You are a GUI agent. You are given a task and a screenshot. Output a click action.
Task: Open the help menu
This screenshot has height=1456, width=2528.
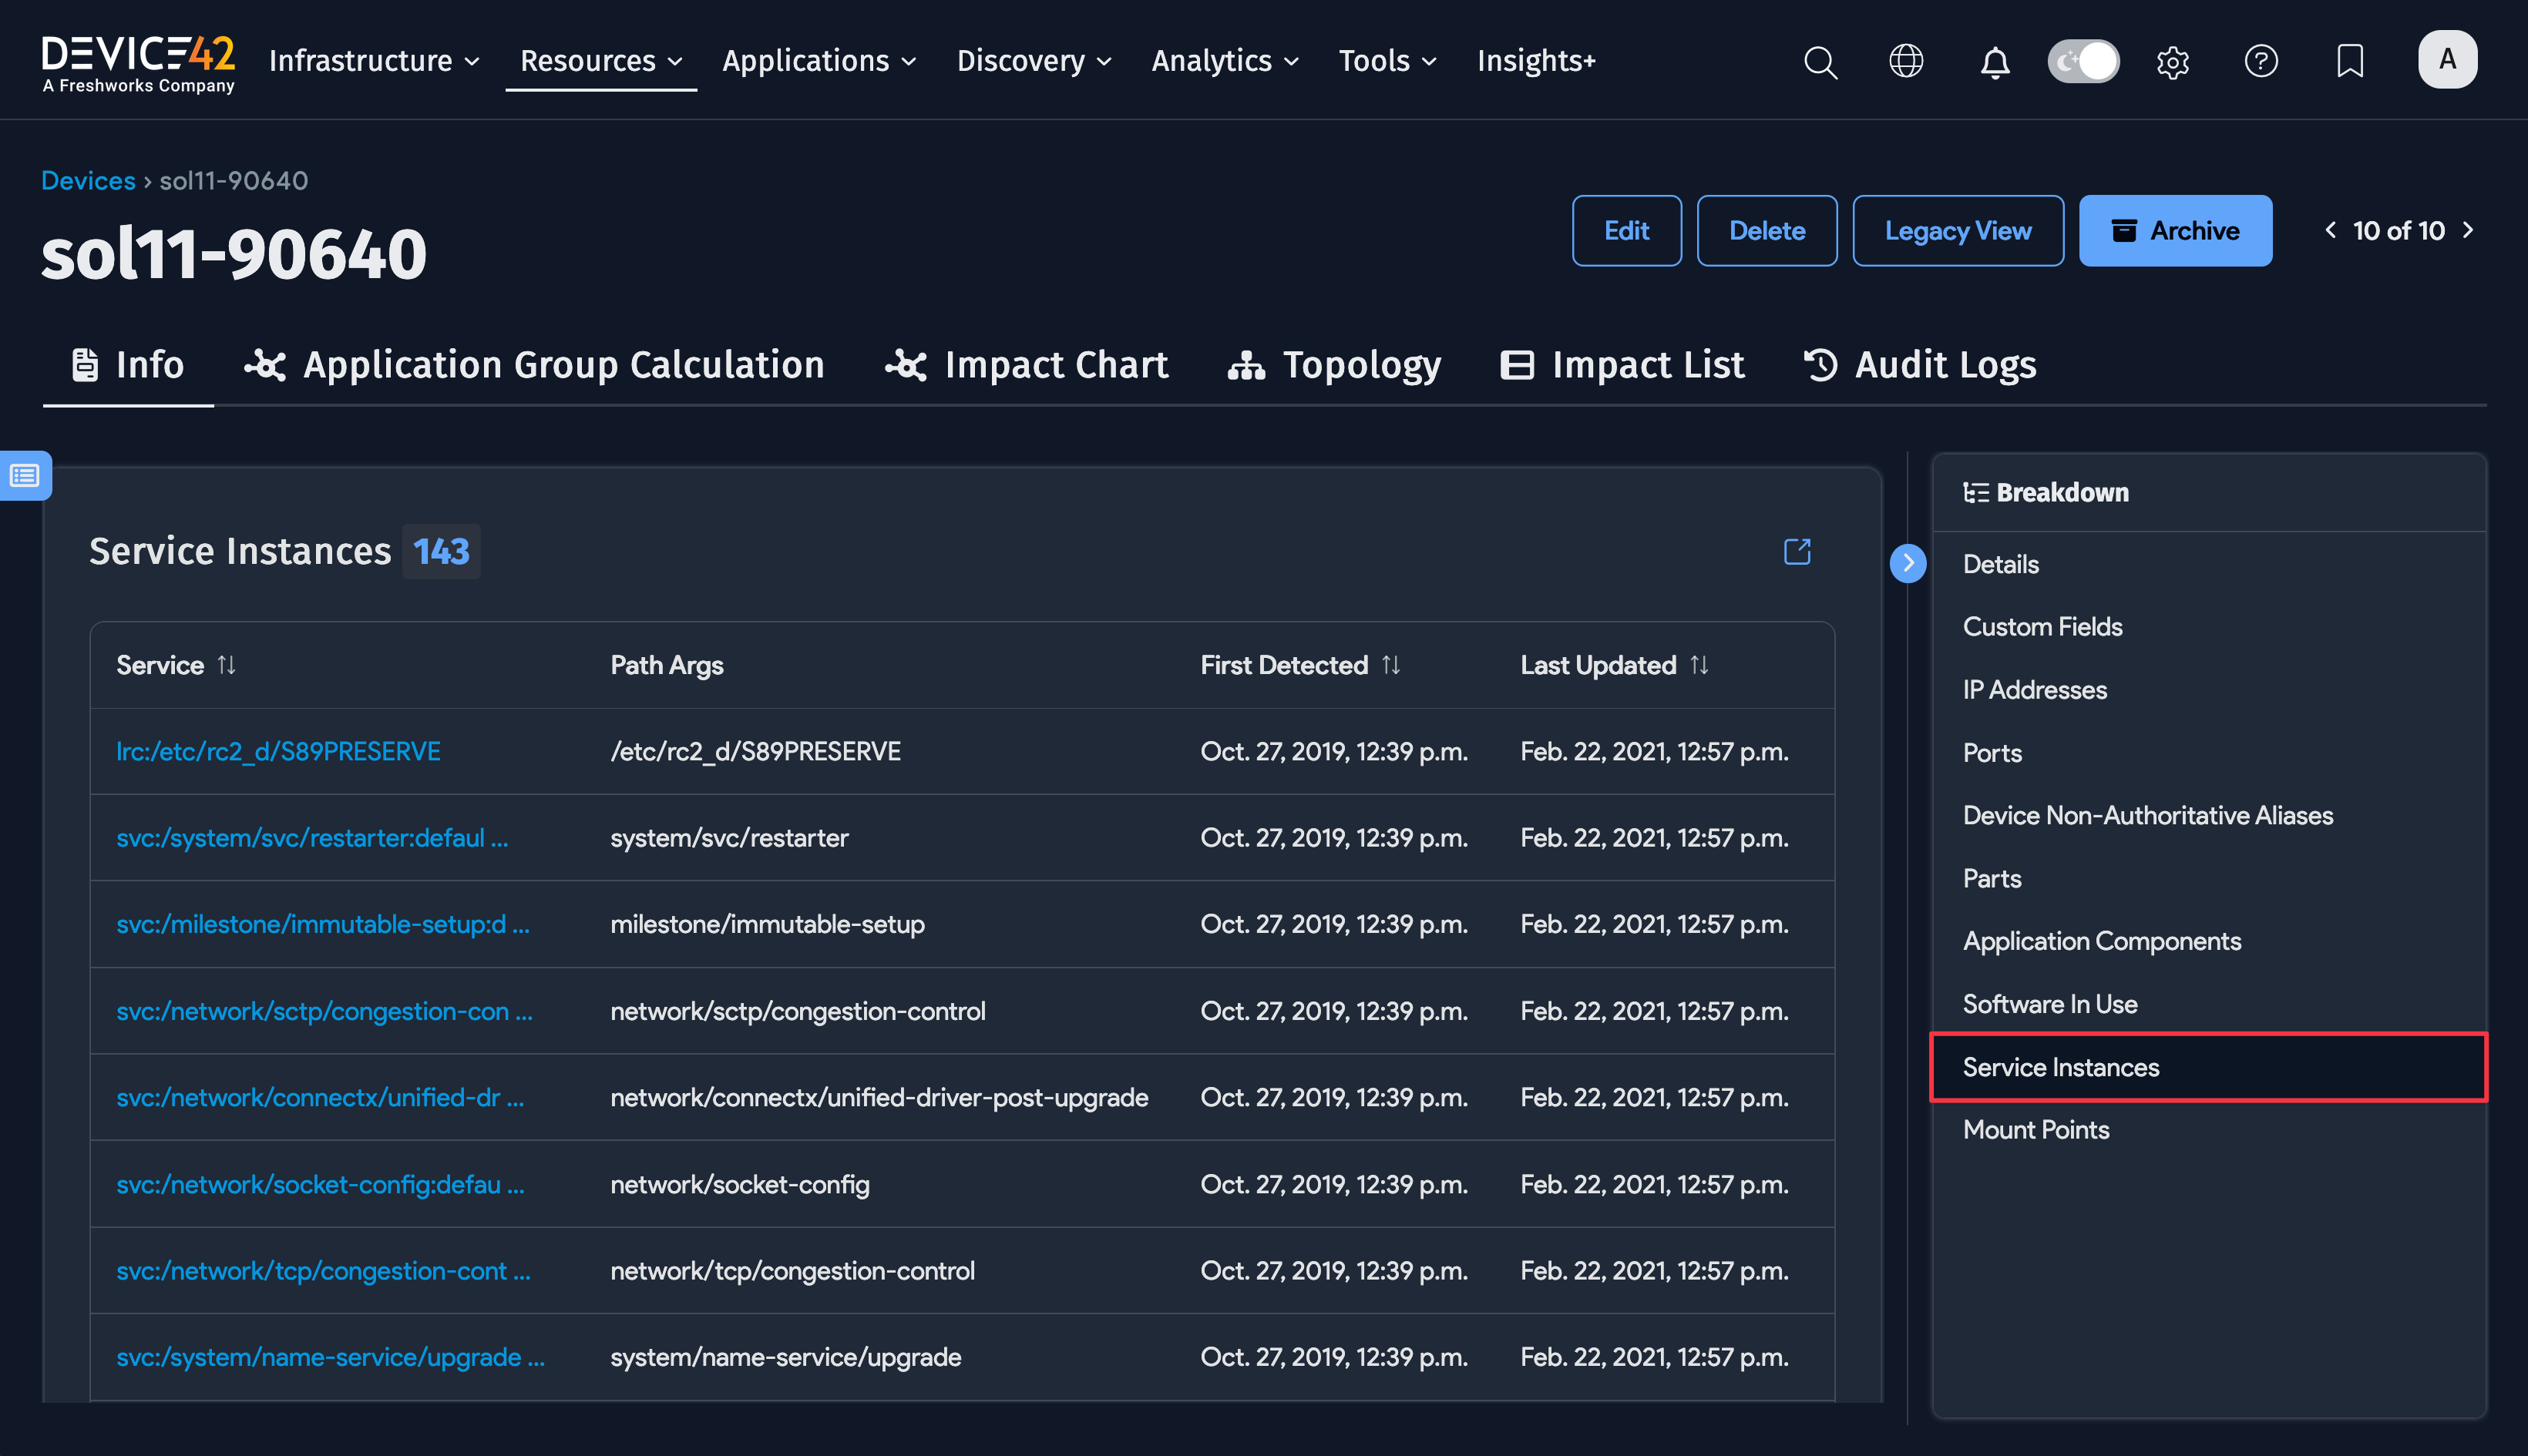(x=2261, y=61)
